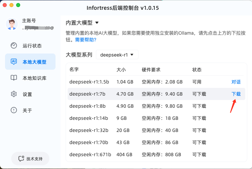Image resolution: width=252 pixels, height=169 pixels.
Task: Click the 技术支持 button
Action: click(x=30, y=159)
